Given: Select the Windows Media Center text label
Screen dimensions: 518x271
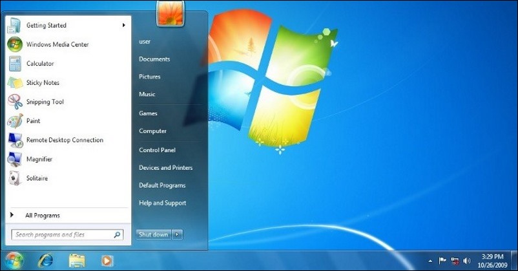Looking at the screenshot, I should pyautogui.click(x=57, y=44).
